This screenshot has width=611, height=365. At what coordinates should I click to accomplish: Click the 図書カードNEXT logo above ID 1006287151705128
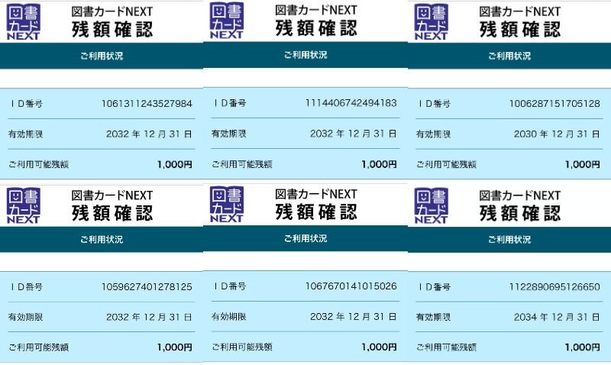coord(432,22)
